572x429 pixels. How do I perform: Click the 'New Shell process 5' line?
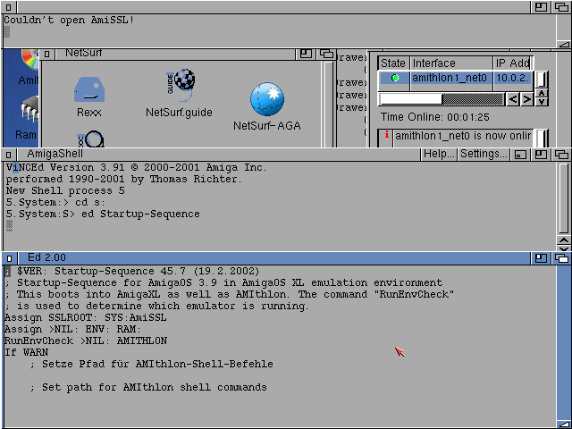(x=65, y=190)
